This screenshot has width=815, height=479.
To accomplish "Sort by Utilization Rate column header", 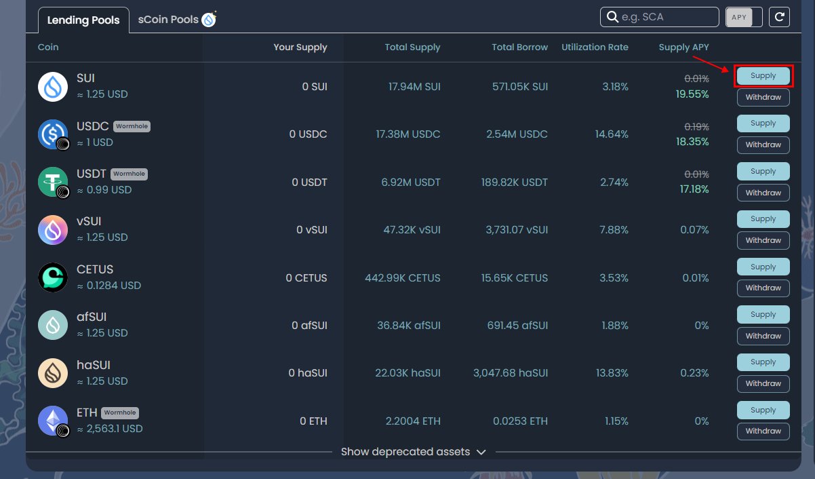I will 595,47.
